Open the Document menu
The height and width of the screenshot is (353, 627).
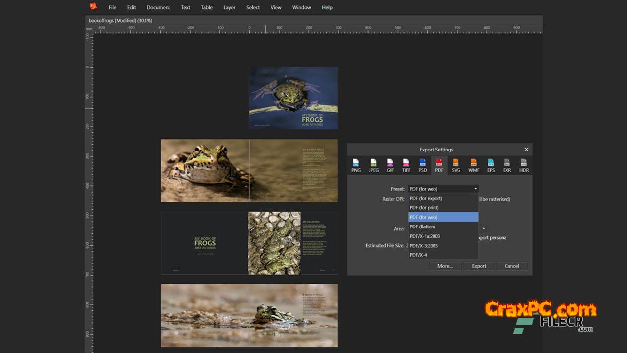(158, 7)
